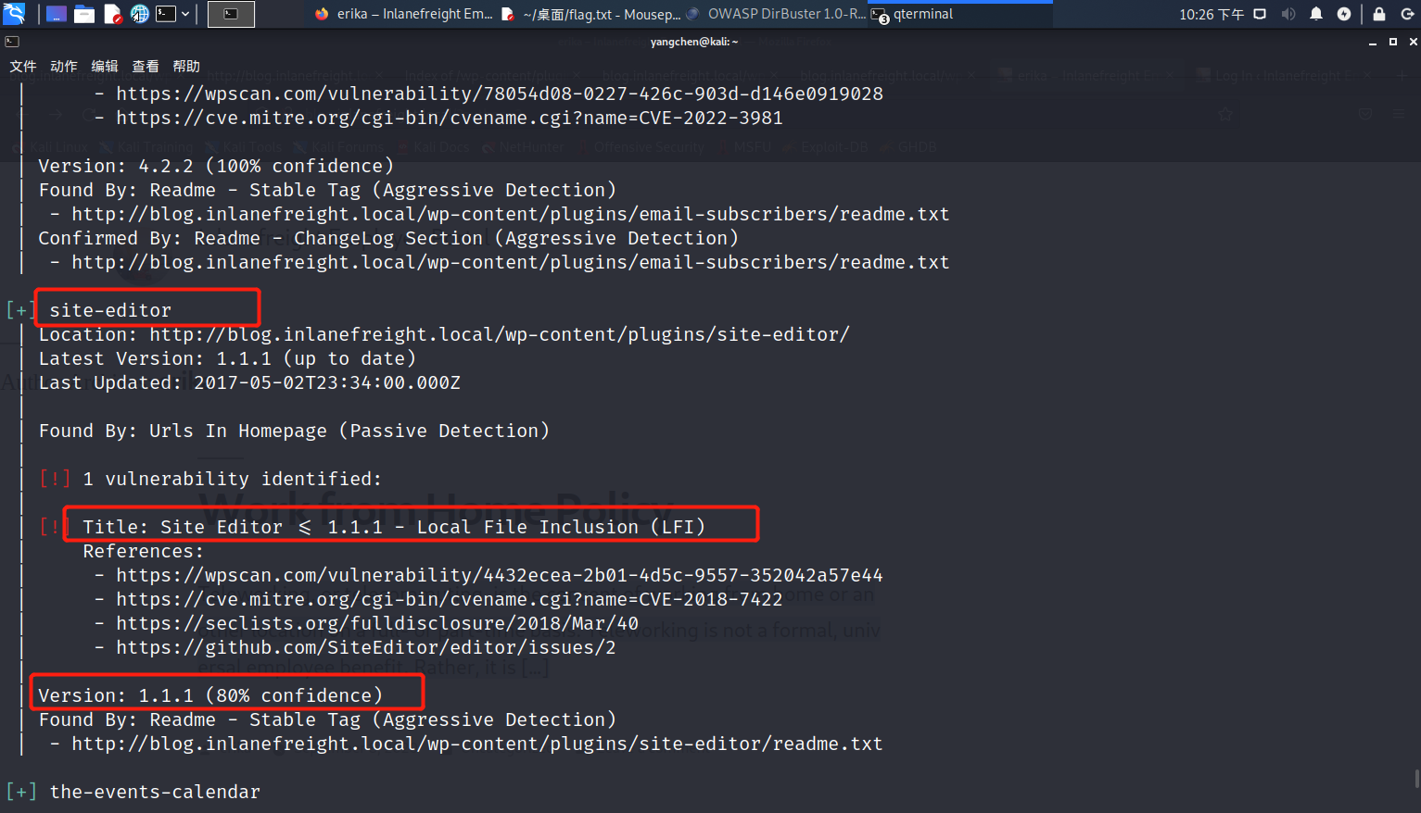Open the 文件 menu
This screenshot has height=813, width=1421.
point(23,66)
